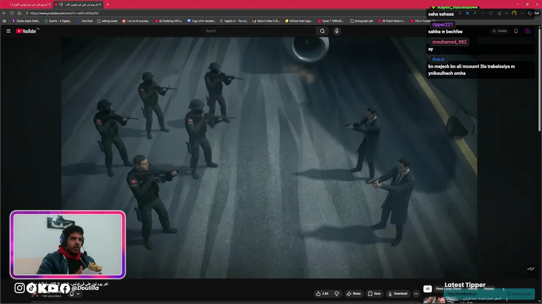The height and width of the screenshot is (304, 542).
Task: Click the recommended video thumbnail below chips
Action: (x=441, y=300)
